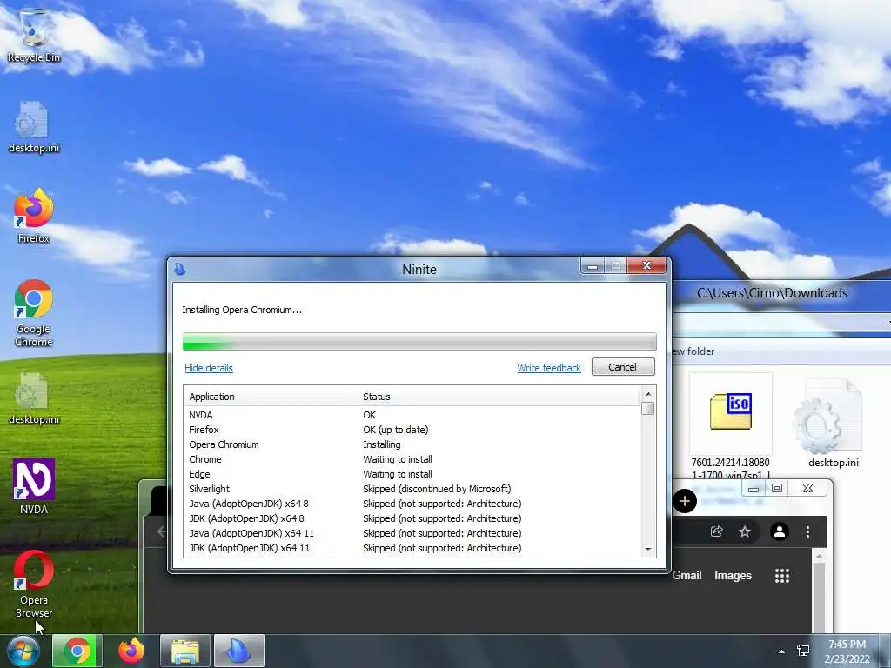Open Chrome profile avatar icon
The height and width of the screenshot is (668, 891).
[779, 531]
